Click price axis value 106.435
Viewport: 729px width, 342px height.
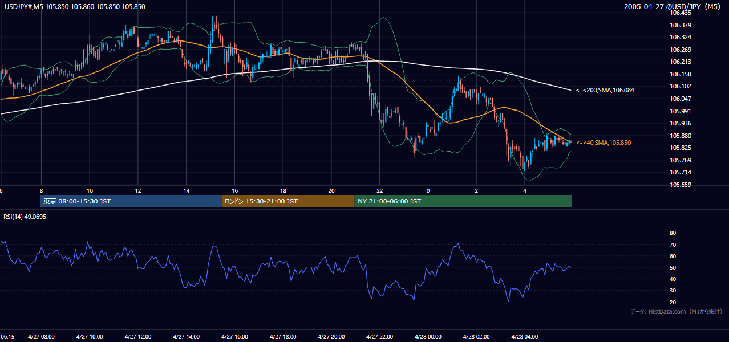coord(681,13)
